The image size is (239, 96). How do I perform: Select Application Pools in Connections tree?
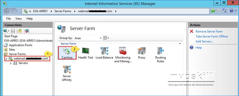pos(20,45)
